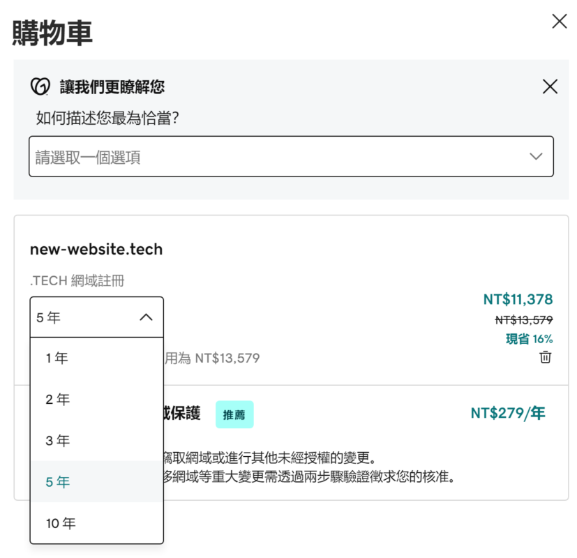Click text ending 兩步驟驗證徵求您的核准。

[x=310, y=476]
